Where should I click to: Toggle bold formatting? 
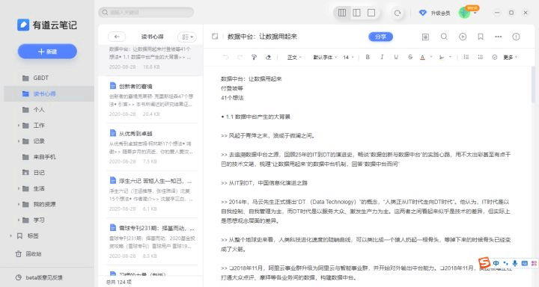click(368, 57)
